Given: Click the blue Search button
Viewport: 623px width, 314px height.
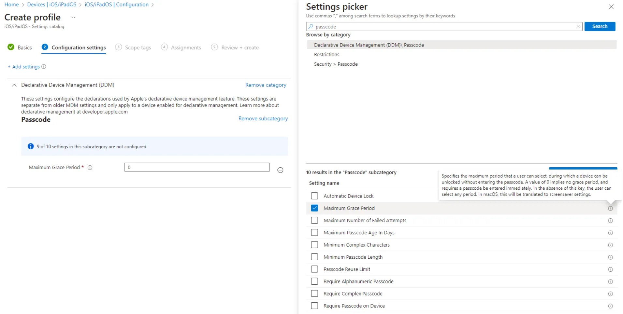Looking at the screenshot, I should pyautogui.click(x=600, y=26).
